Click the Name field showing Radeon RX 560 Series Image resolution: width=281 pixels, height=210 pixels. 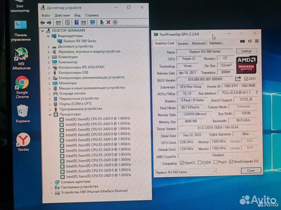pos(205,52)
